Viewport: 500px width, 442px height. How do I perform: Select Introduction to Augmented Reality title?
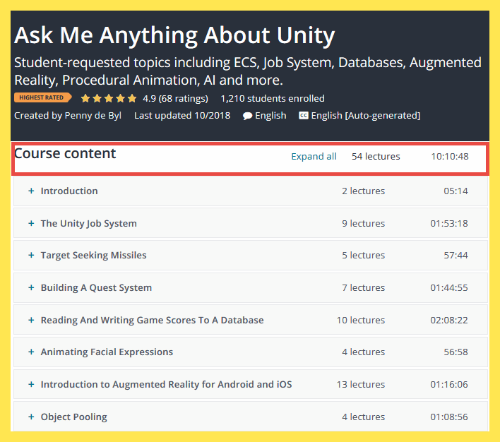tap(166, 385)
